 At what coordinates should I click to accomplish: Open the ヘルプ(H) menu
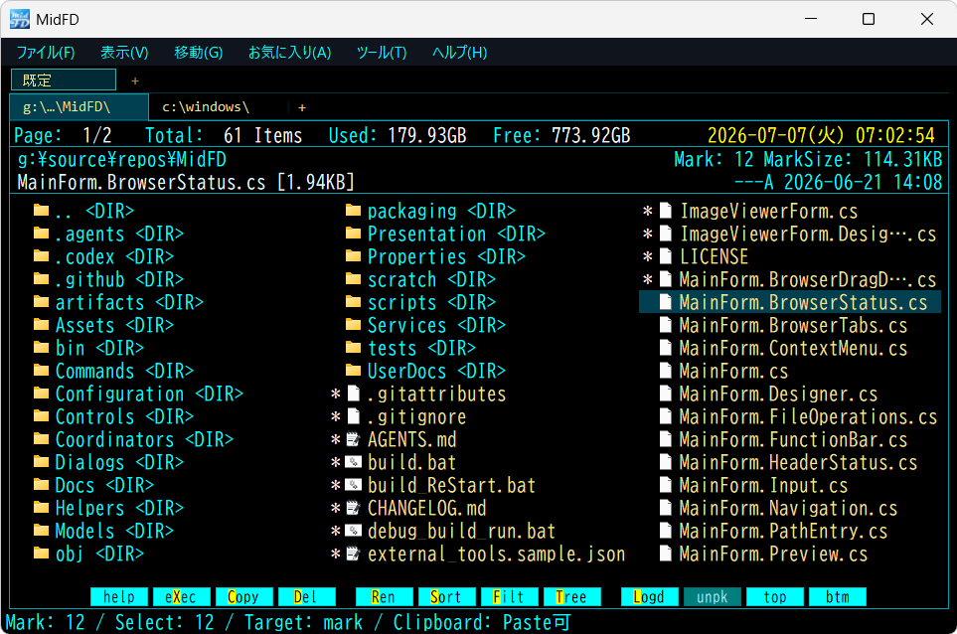[459, 53]
